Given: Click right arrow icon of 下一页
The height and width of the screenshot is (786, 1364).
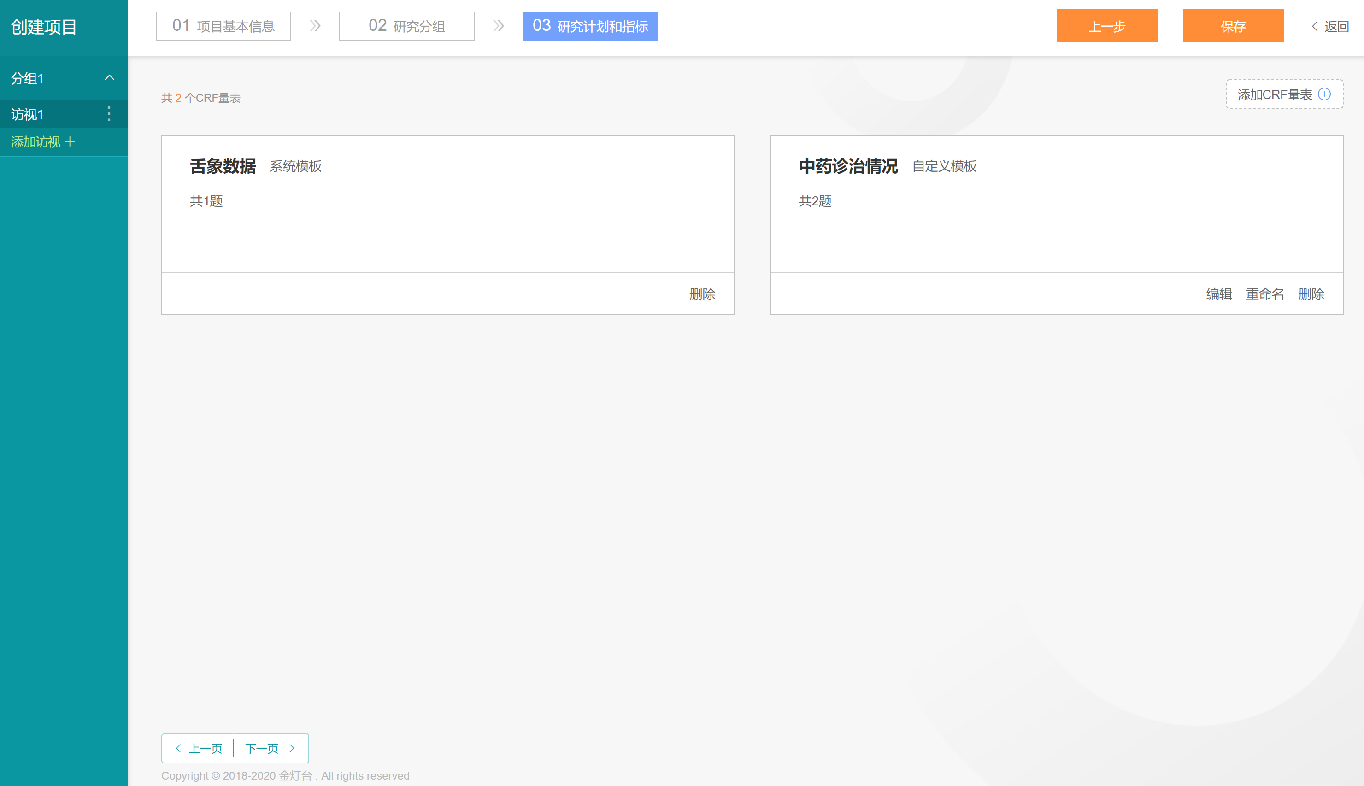Looking at the screenshot, I should (292, 748).
